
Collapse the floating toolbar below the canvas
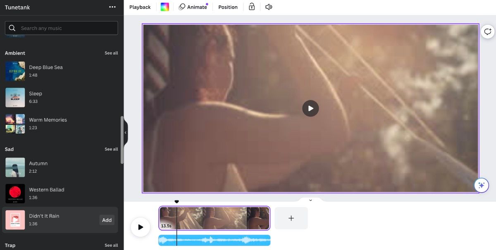(x=310, y=200)
